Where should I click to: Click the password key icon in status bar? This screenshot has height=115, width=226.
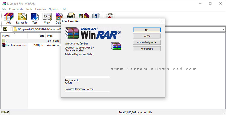(7, 112)
